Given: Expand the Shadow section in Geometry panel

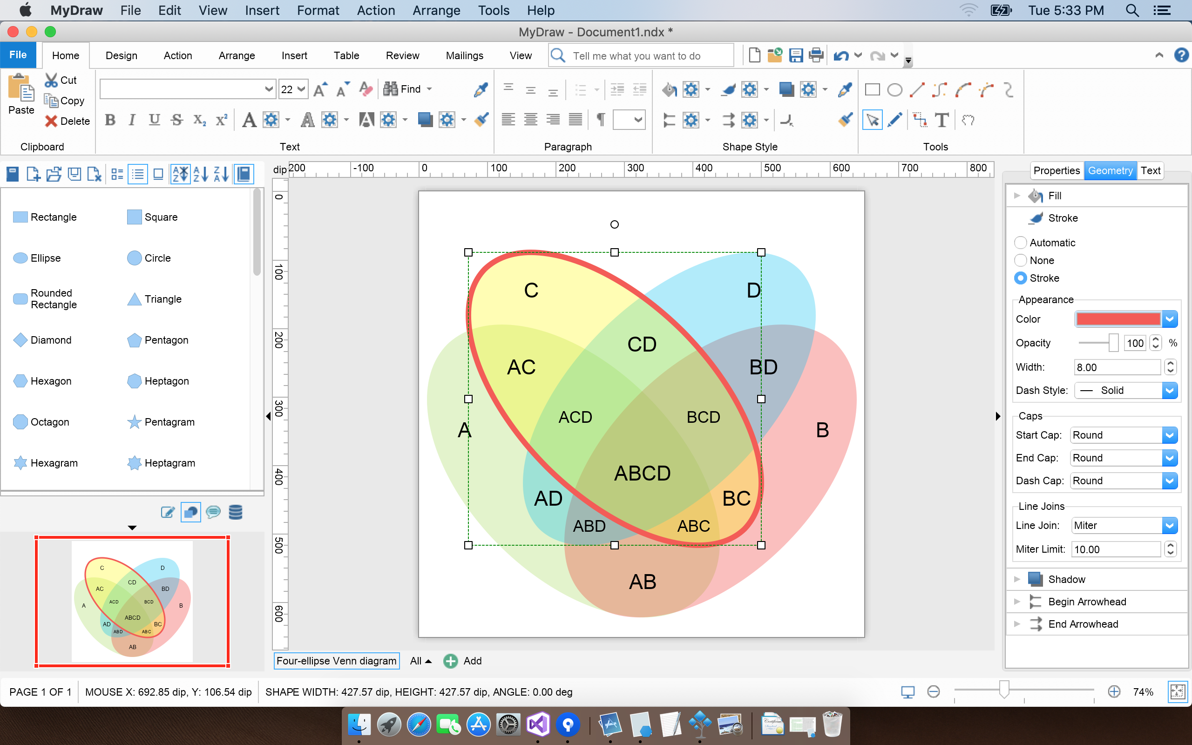Looking at the screenshot, I should pyautogui.click(x=1017, y=579).
